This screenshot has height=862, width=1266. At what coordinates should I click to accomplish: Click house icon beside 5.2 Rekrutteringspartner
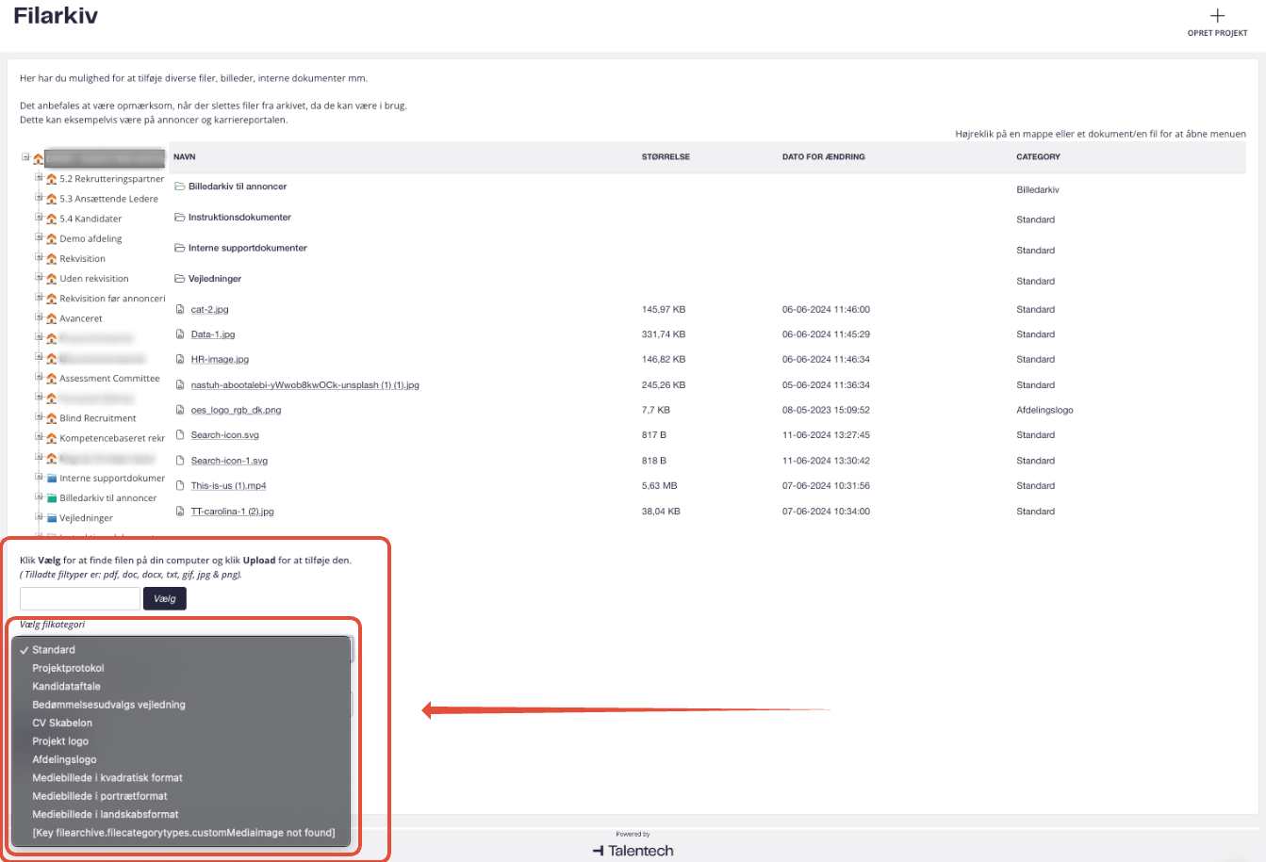point(52,179)
